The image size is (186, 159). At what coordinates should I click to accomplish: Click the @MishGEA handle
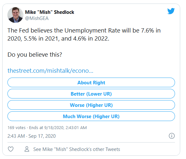[x=37, y=18]
